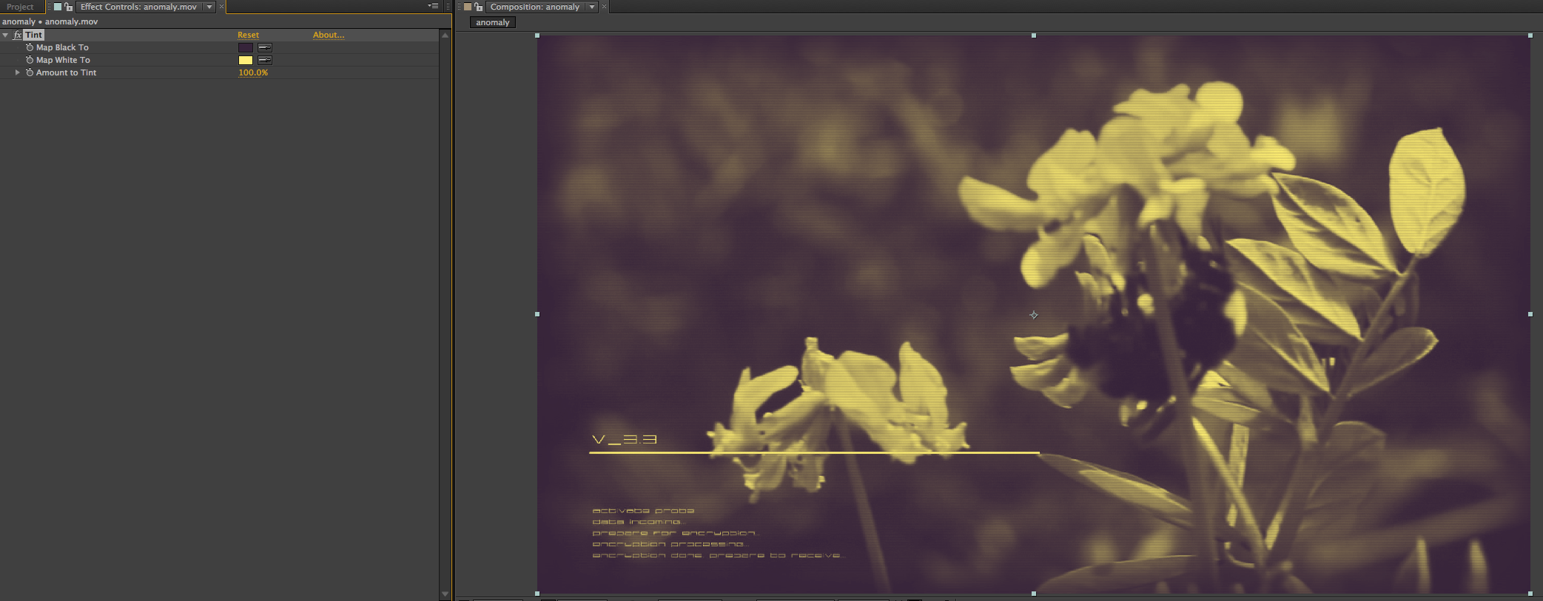Select the anomaly composition breadcrumb tab
This screenshot has height=601, width=1543.
pyautogui.click(x=493, y=22)
